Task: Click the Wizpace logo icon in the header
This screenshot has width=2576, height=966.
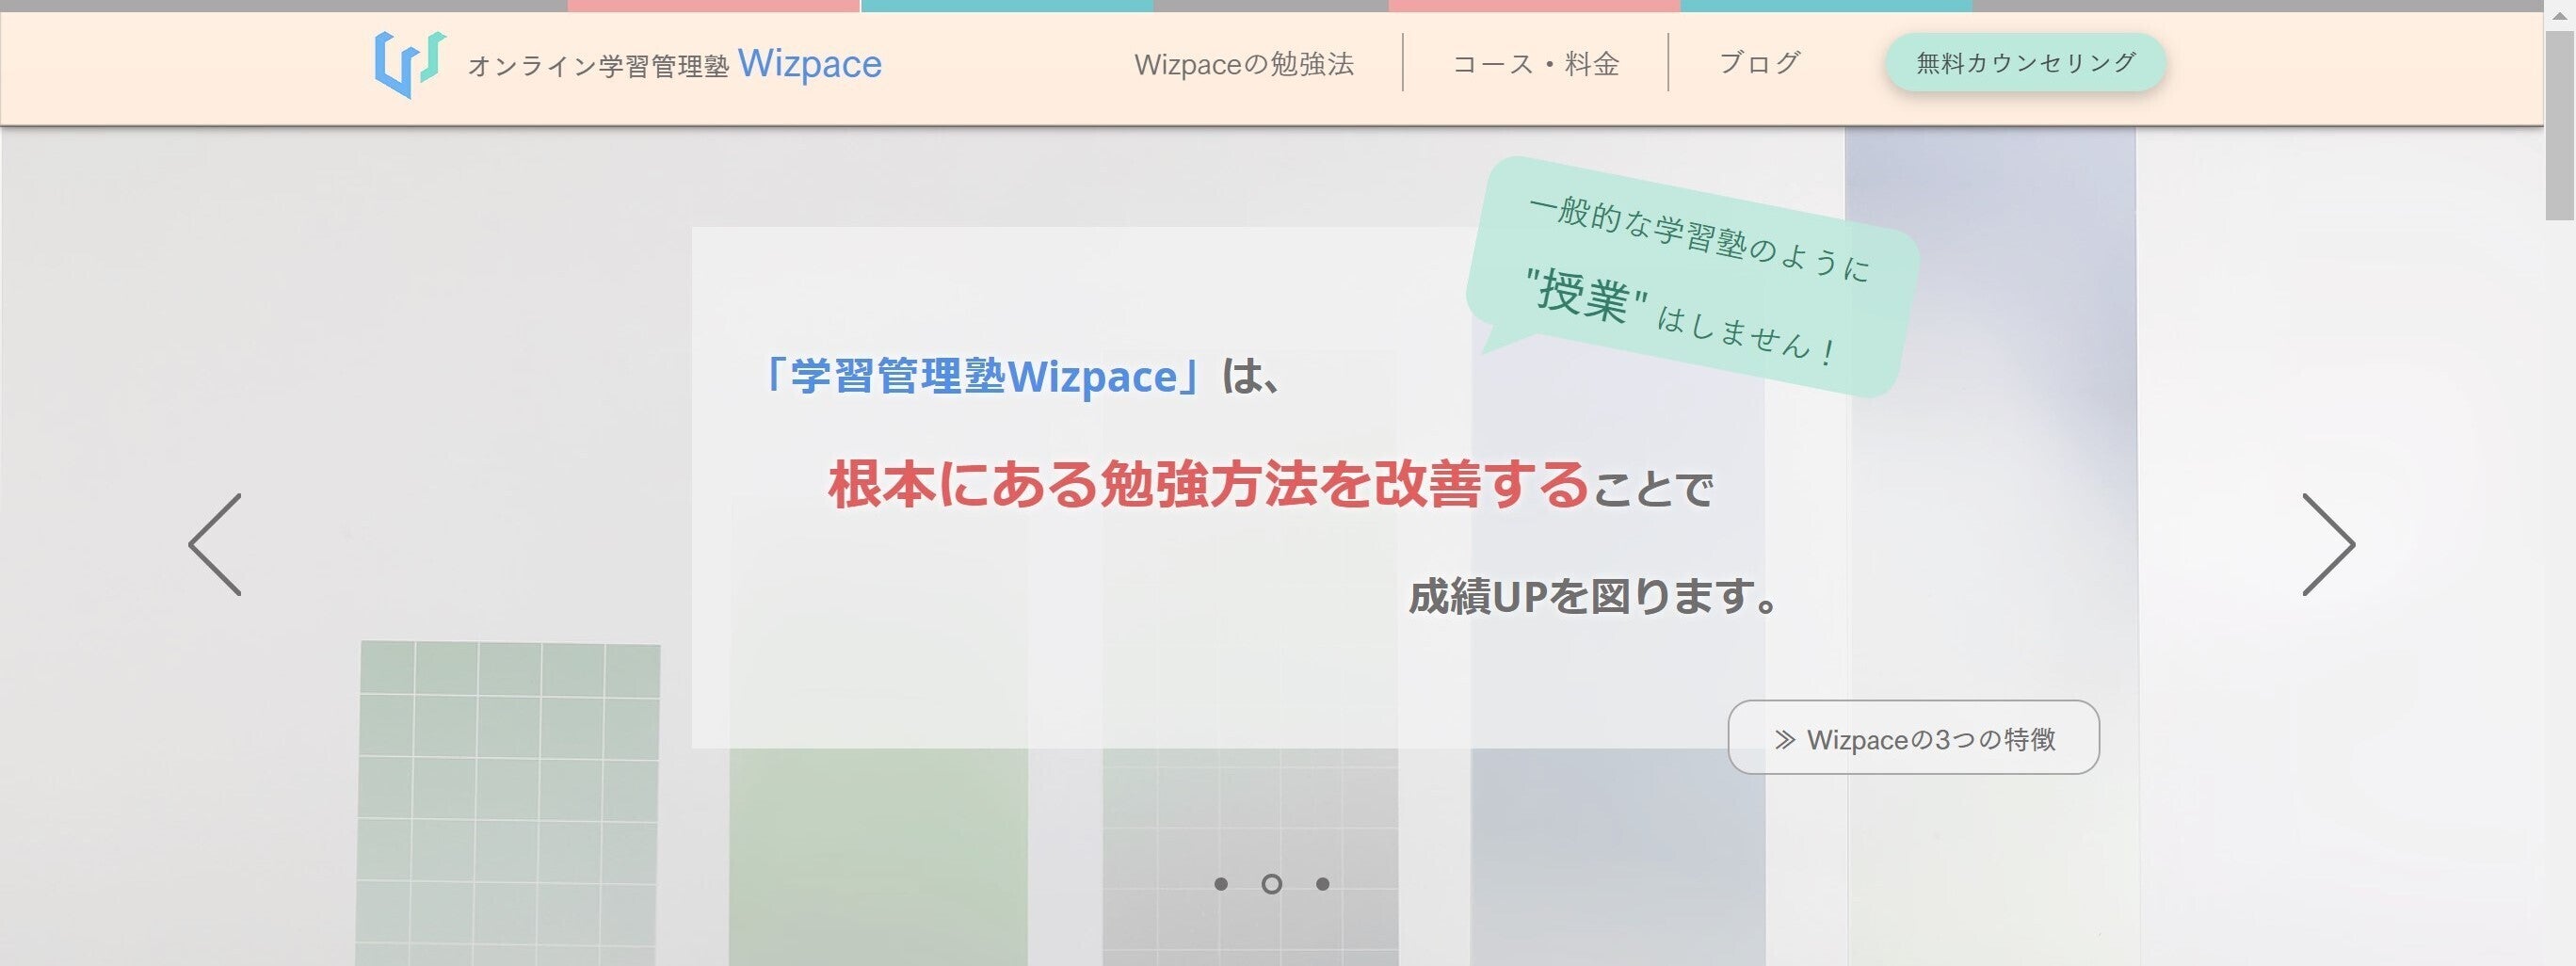Action: tap(409, 64)
